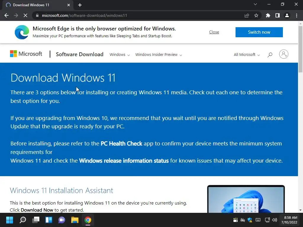Close the Download Windows 11 tab
303x227 pixels.
[69, 5]
